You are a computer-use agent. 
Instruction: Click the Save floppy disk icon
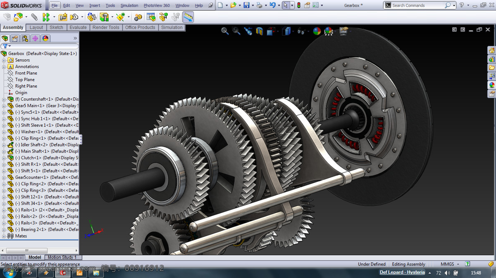coord(246,5)
